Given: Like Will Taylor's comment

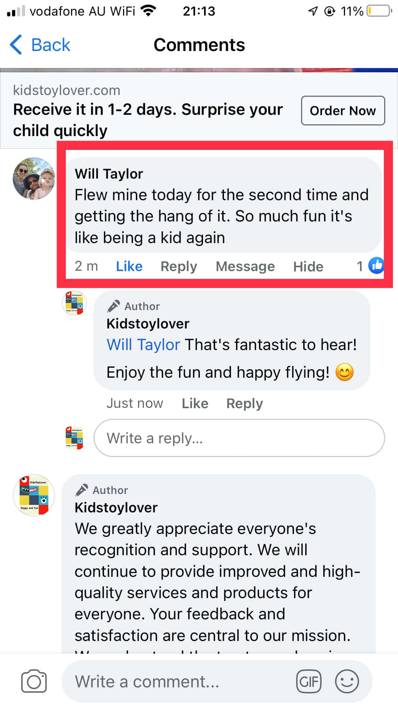Looking at the screenshot, I should tap(129, 266).
